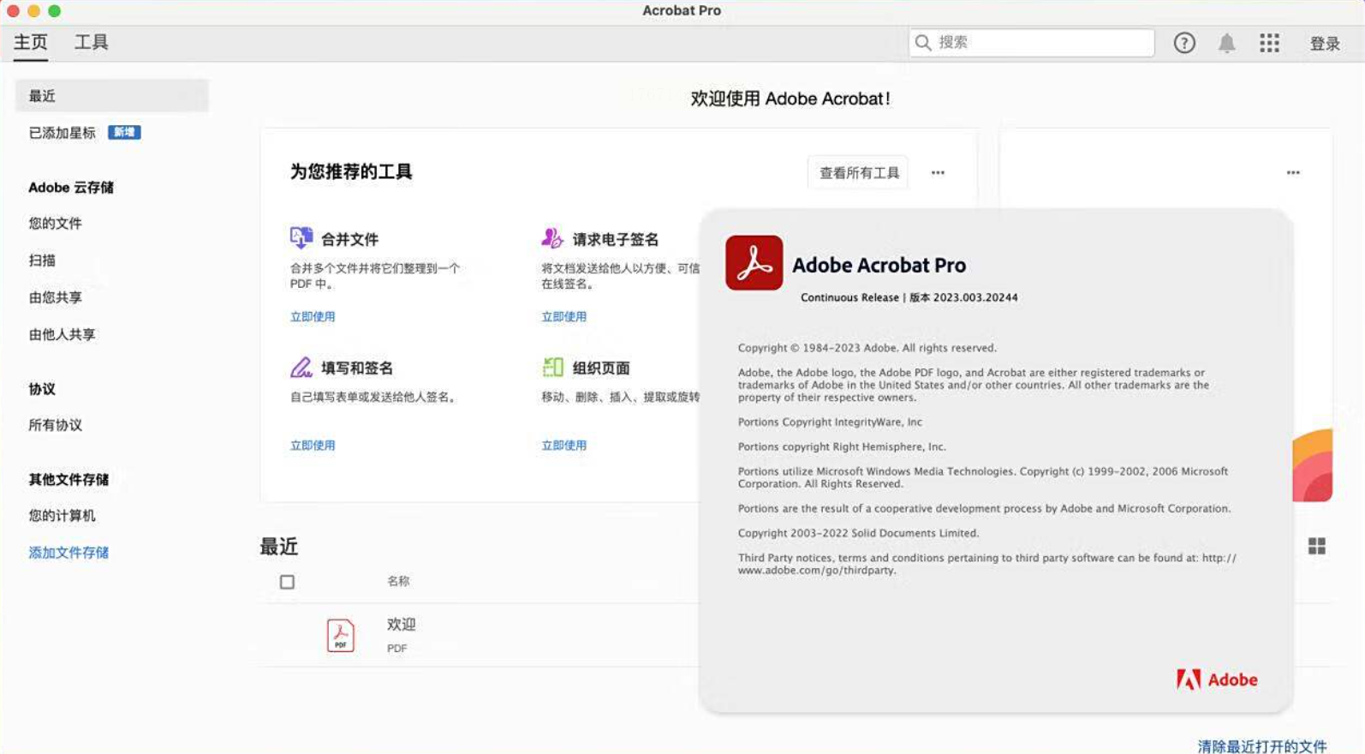This screenshot has height=754, width=1365.
Task: Click the 查看所有工具 button
Action: pos(858,172)
